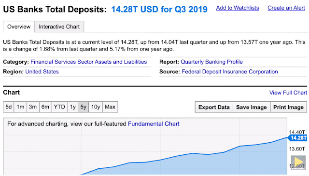The width and height of the screenshot is (309, 176).
Task: Click View Full Chart link
Action: click(x=288, y=93)
